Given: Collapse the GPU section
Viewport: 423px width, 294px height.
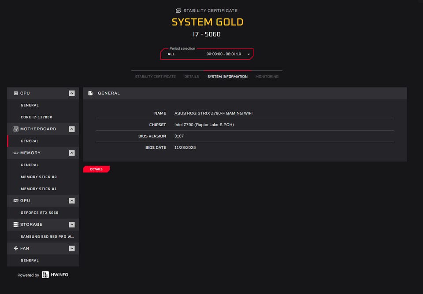Looking at the screenshot, I should (x=72, y=201).
